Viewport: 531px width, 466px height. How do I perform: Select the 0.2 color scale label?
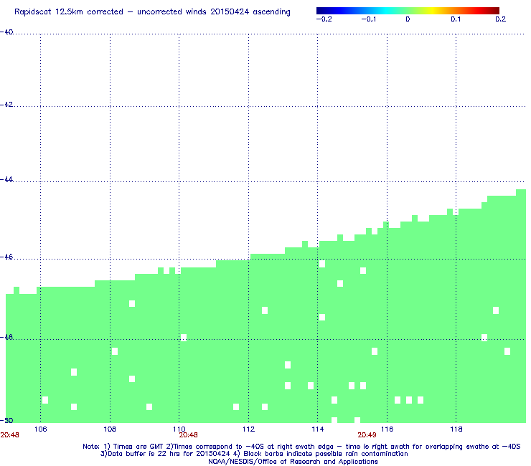pyautogui.click(x=501, y=19)
